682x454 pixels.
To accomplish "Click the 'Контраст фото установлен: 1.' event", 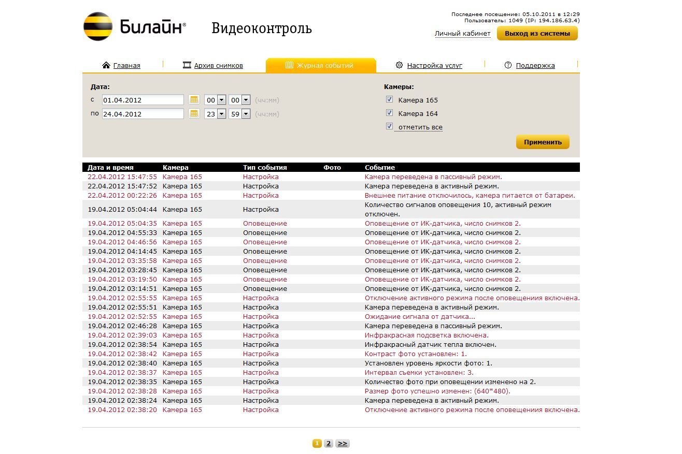I will click(416, 354).
